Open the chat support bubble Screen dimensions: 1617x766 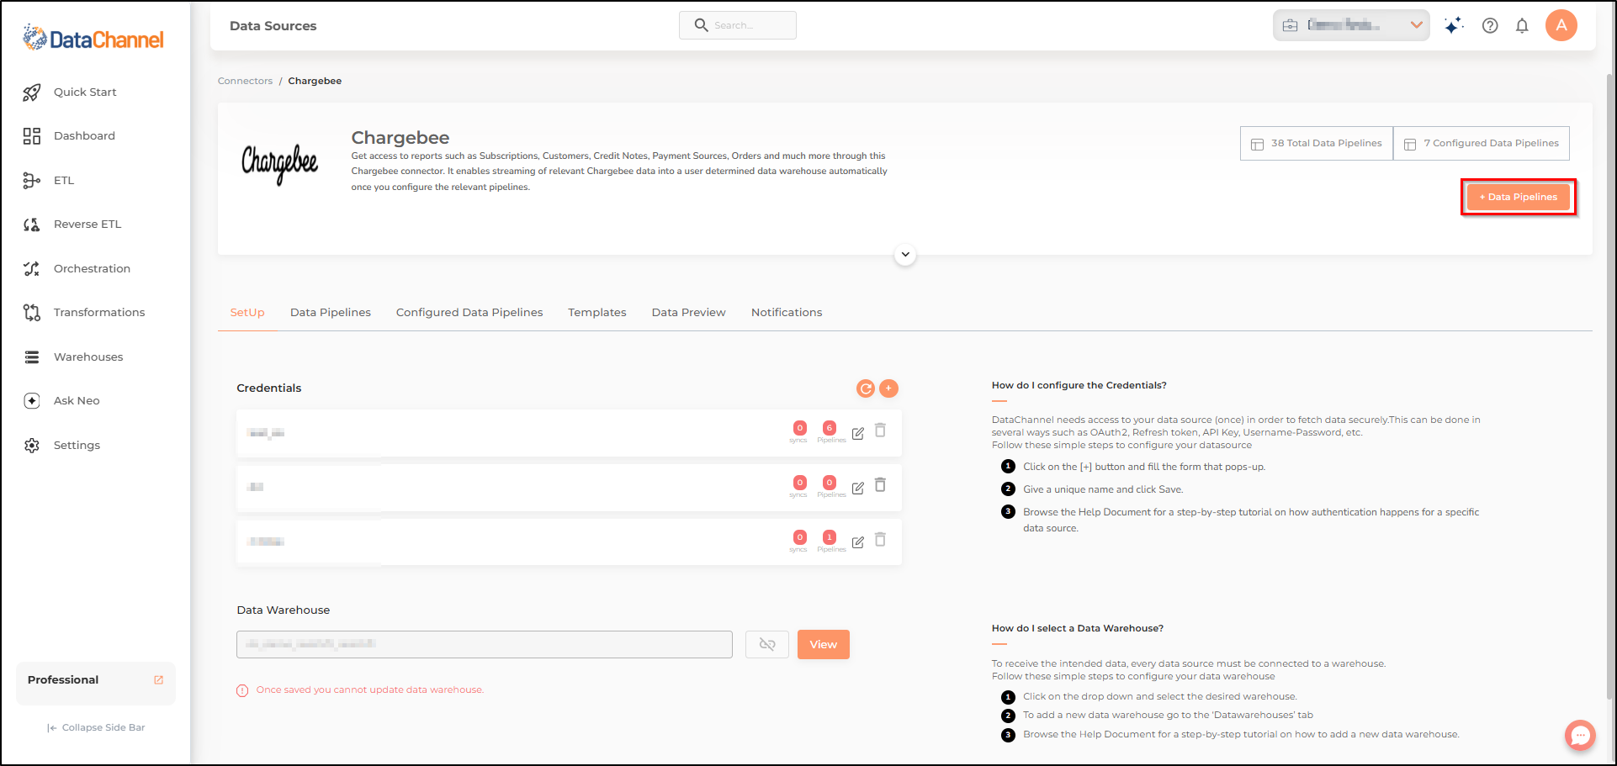pos(1580,736)
